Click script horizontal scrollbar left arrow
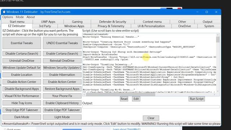Screen dimensions: 231x130 pyautogui.click(x=84, y=95)
